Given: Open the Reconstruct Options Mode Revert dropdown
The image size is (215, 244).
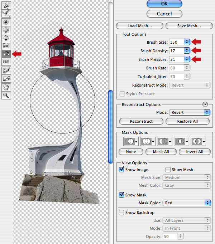Looking at the screenshot, I should coord(190,112).
